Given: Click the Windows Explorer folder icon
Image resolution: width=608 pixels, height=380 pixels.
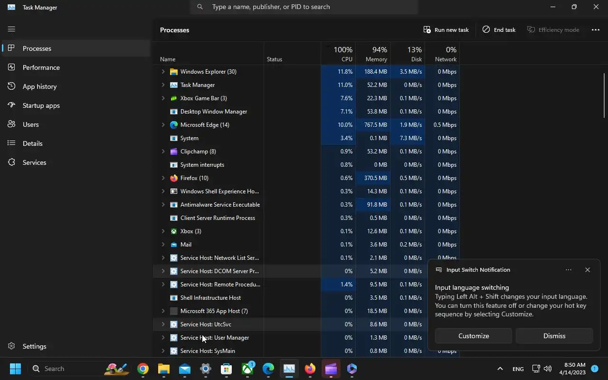Looking at the screenshot, I should pyautogui.click(x=174, y=72).
